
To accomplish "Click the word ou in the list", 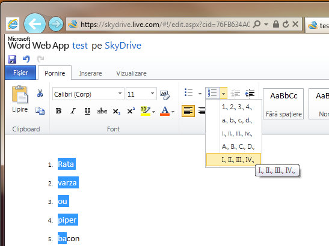I will (63, 201).
